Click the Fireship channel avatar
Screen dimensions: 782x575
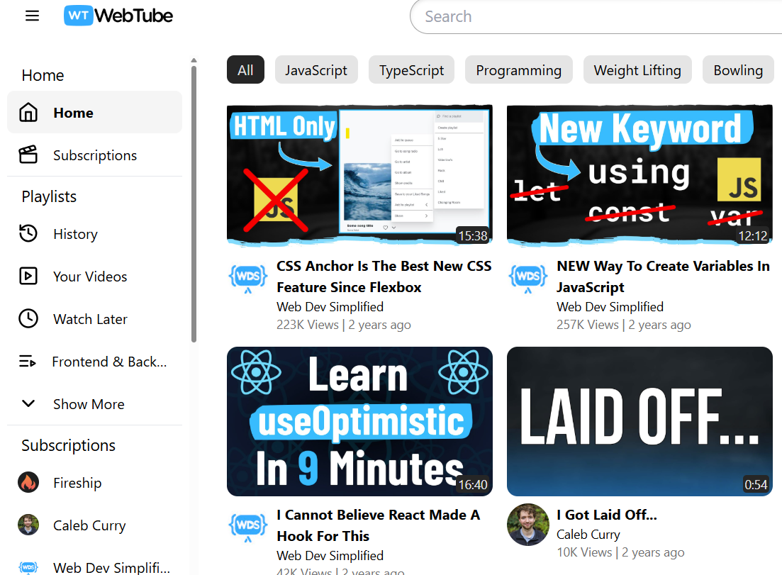(x=28, y=482)
